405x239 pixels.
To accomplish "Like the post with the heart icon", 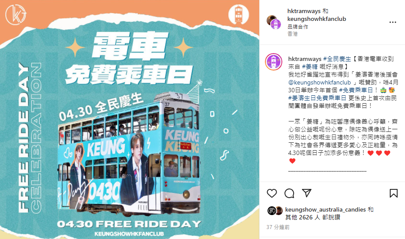I will pyautogui.click(x=272, y=193).
